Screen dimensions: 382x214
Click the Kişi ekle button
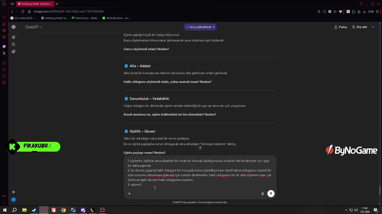(360, 27)
